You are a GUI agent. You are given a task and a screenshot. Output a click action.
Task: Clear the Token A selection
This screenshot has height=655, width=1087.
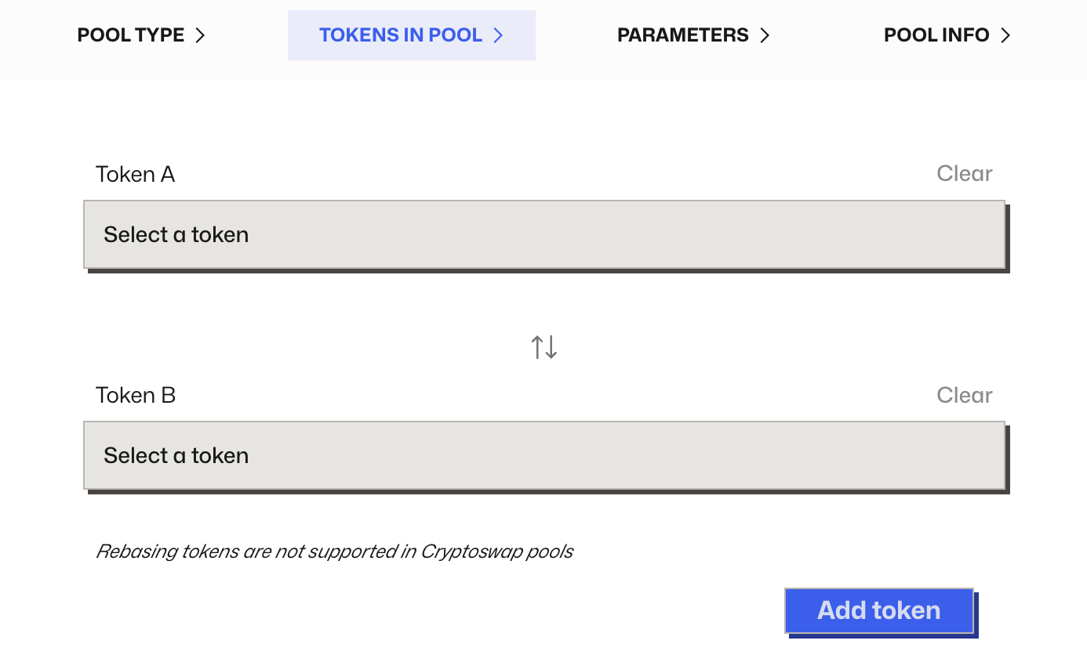coord(964,173)
